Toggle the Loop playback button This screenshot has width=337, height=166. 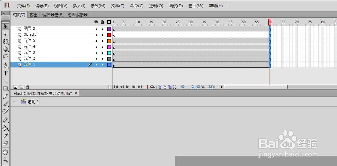coord(152,87)
